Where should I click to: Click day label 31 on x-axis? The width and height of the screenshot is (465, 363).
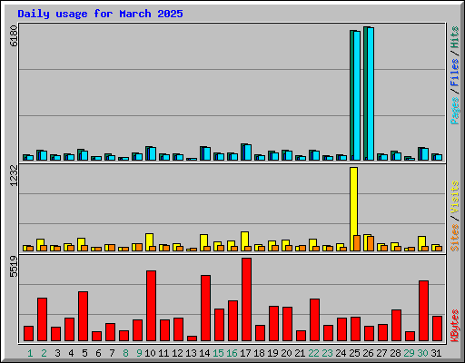point(436,353)
